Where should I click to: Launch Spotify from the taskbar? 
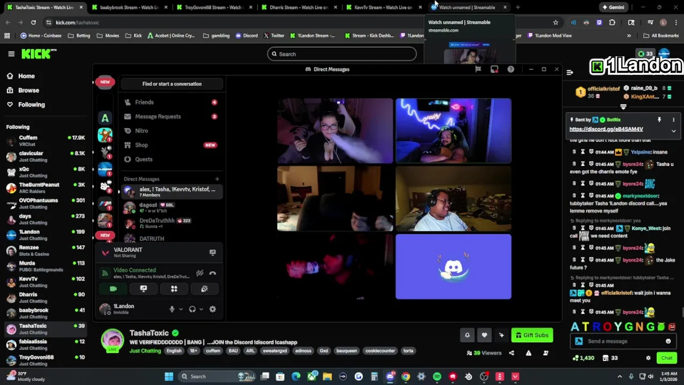tap(437, 376)
